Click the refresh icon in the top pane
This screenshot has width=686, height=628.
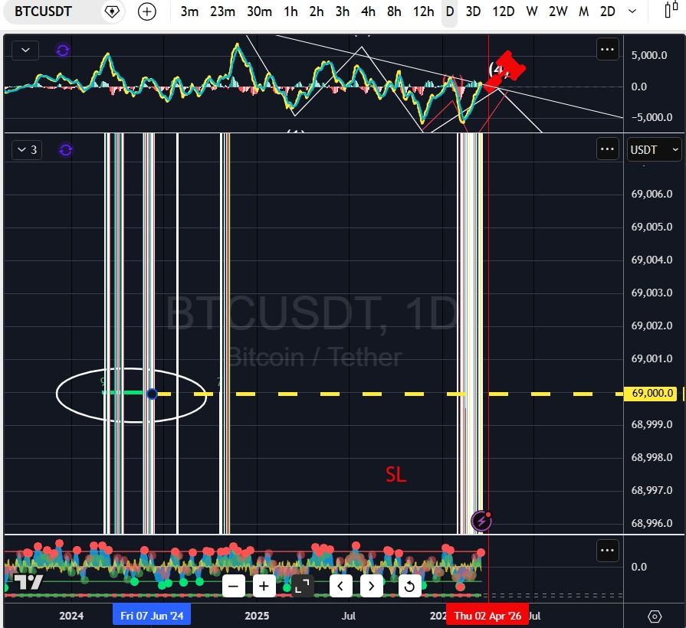pyautogui.click(x=63, y=51)
